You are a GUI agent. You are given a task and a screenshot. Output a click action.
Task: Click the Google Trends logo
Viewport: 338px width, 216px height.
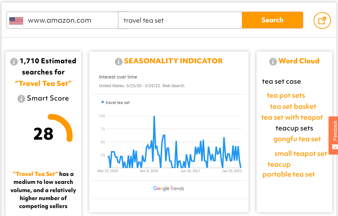click(x=169, y=188)
